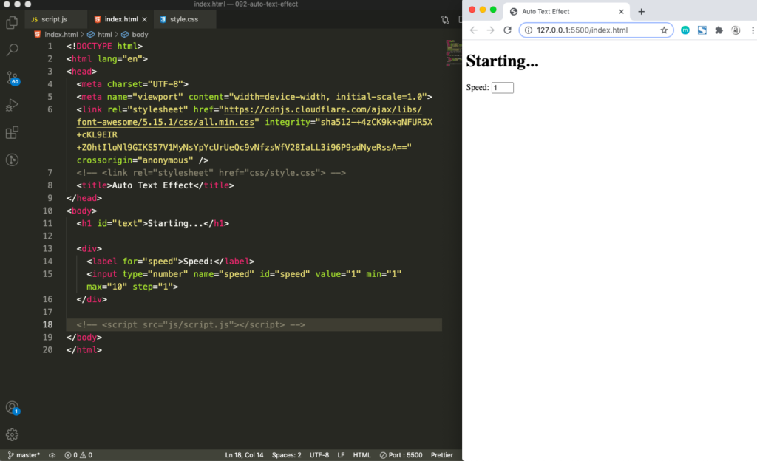Screen dimensions: 757x461
Task: Click the editor minimap preview
Action: click(453, 53)
